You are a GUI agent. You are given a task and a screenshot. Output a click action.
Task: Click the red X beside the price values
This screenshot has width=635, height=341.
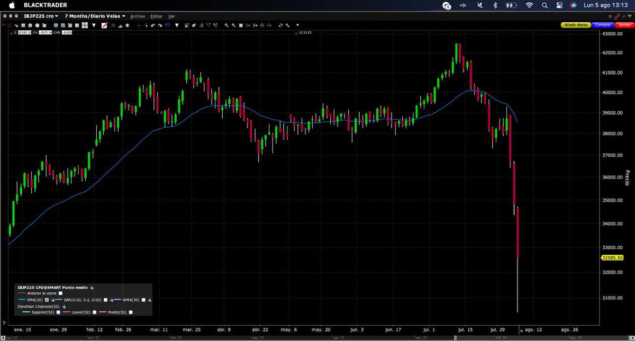12,33
